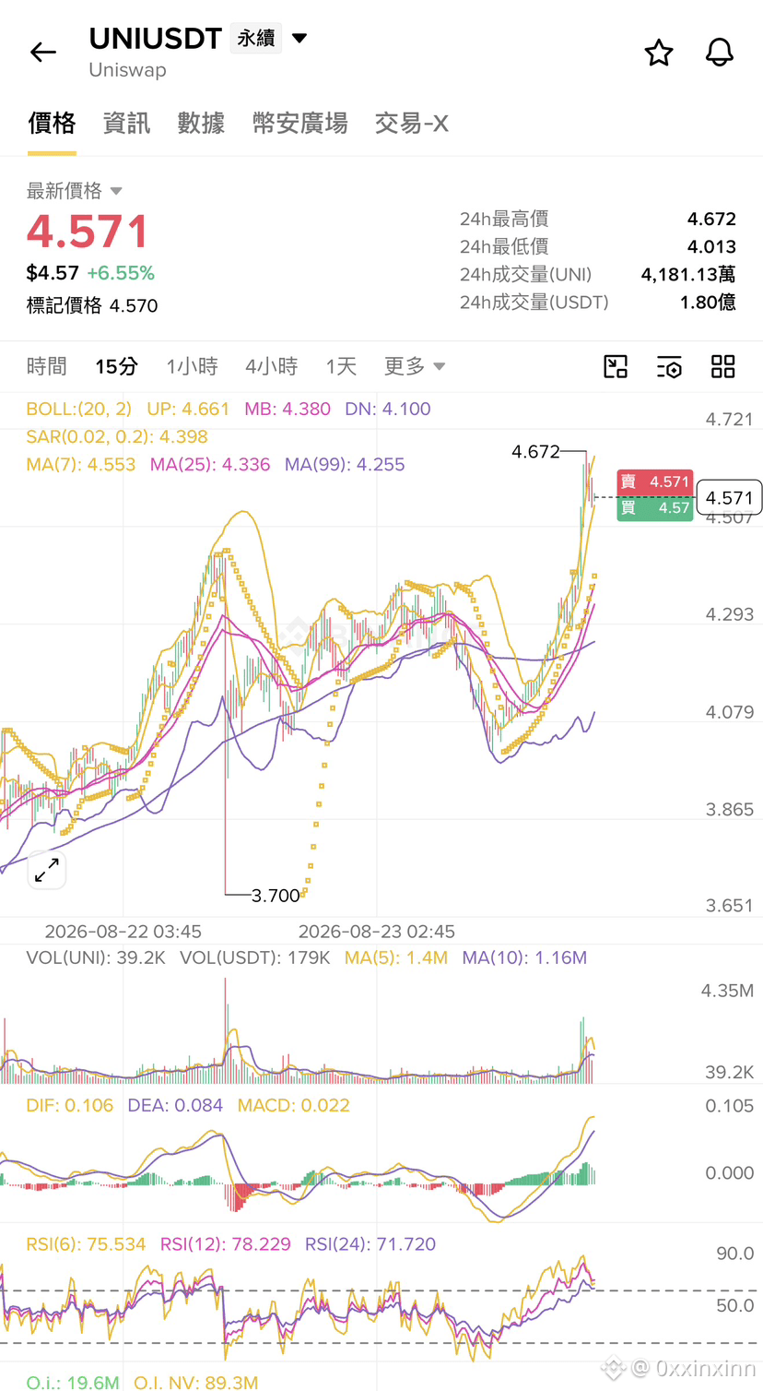Expand the latest price type dropdown
This screenshot has height=1391, width=763.
pos(116,191)
